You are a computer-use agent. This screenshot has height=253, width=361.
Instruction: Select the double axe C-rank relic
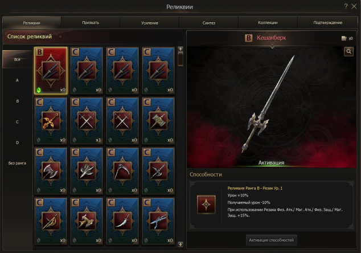click(51, 171)
